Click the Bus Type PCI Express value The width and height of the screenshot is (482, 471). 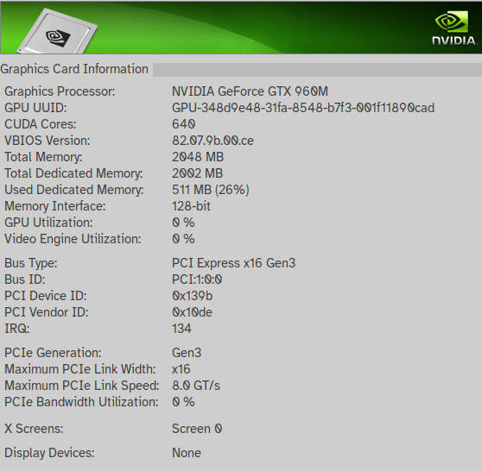point(233,263)
